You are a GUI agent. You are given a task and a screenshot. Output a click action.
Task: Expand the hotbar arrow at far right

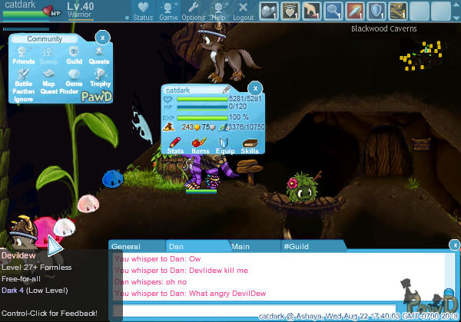click(x=456, y=18)
